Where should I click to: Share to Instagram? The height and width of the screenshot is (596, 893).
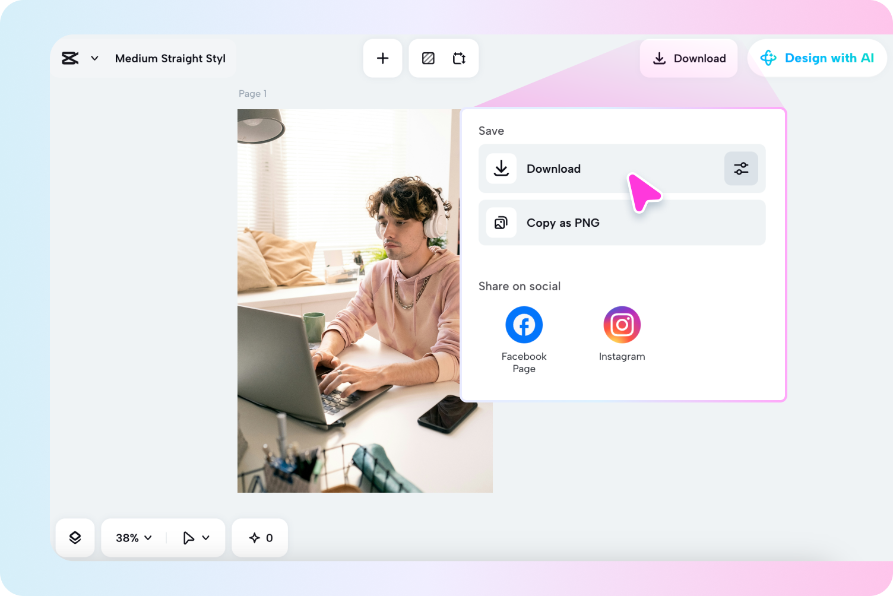(x=622, y=325)
